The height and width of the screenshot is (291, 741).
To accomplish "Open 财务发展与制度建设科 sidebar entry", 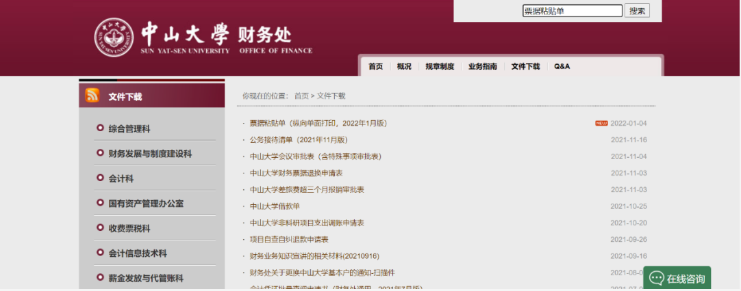I will click(150, 154).
